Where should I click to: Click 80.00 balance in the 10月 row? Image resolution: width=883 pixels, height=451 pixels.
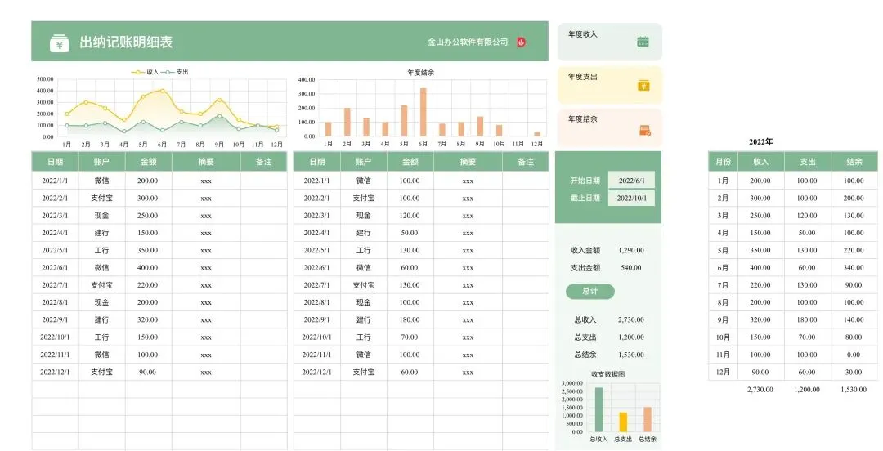(853, 337)
